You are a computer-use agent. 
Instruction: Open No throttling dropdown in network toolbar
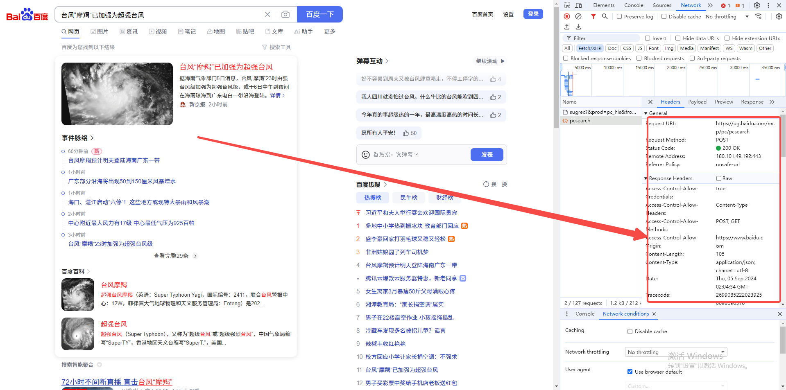727,17
